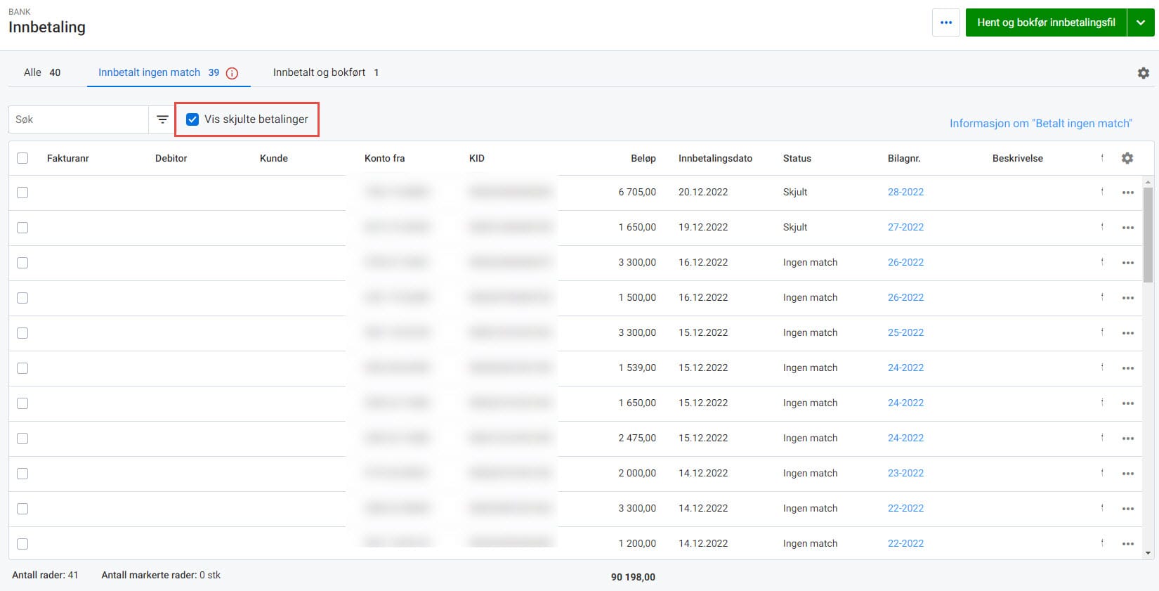Click the total sum 90 198,00
Image resolution: width=1159 pixels, height=591 pixels.
[x=633, y=577]
